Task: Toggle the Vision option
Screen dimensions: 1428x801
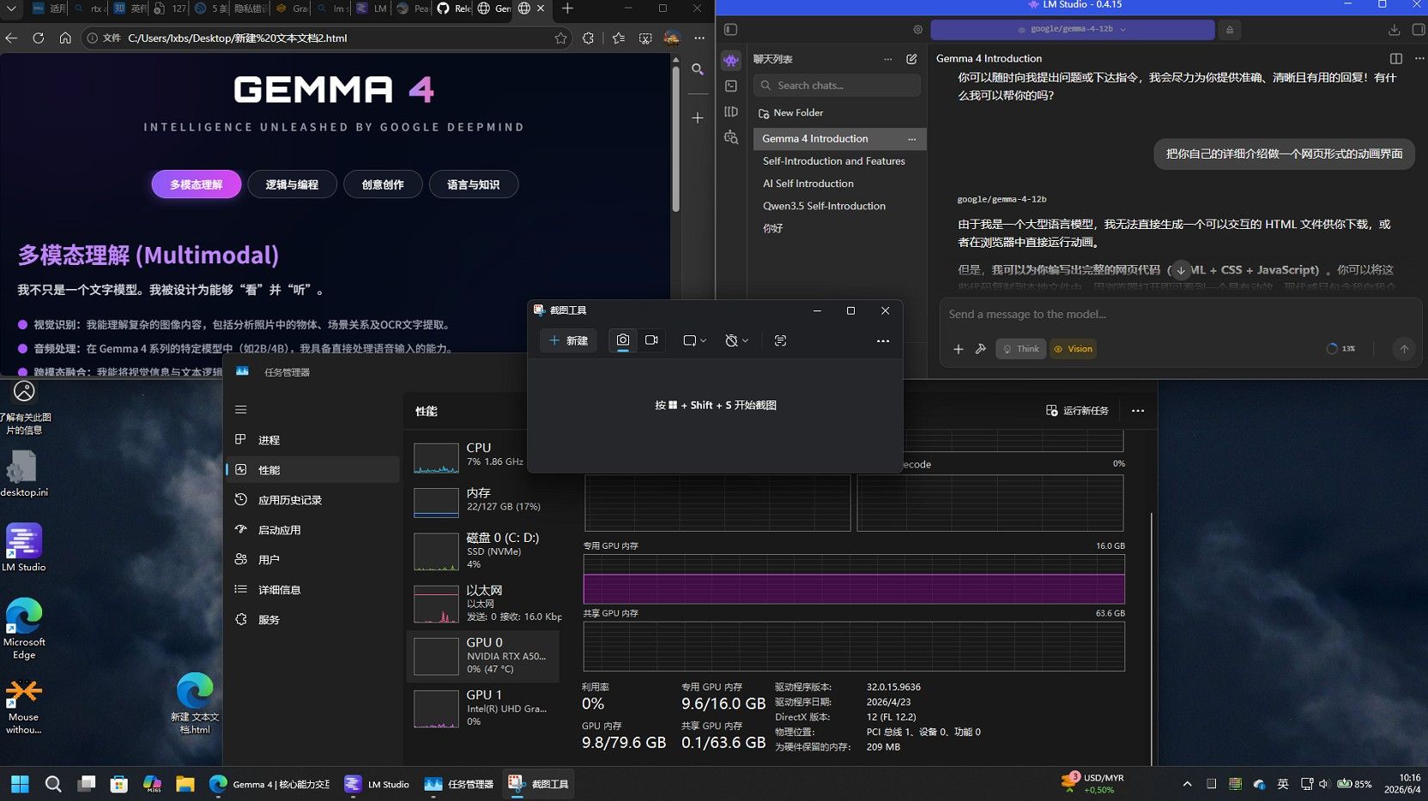Action: tap(1074, 349)
